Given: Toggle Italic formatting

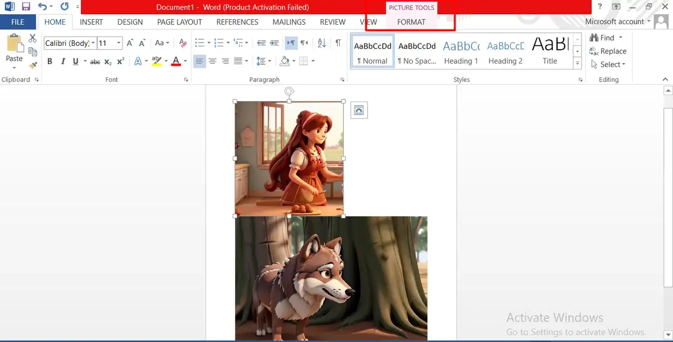Looking at the screenshot, I should [x=63, y=62].
